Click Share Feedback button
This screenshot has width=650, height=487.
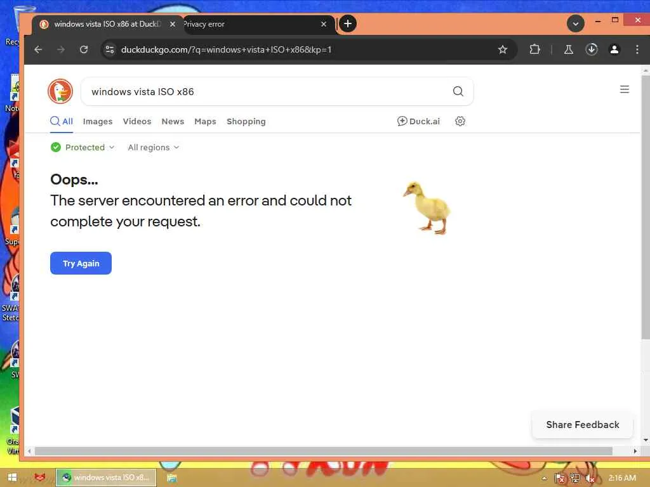tap(583, 425)
